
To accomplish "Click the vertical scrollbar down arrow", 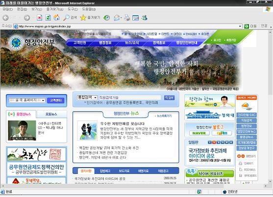I will pos(270,182).
